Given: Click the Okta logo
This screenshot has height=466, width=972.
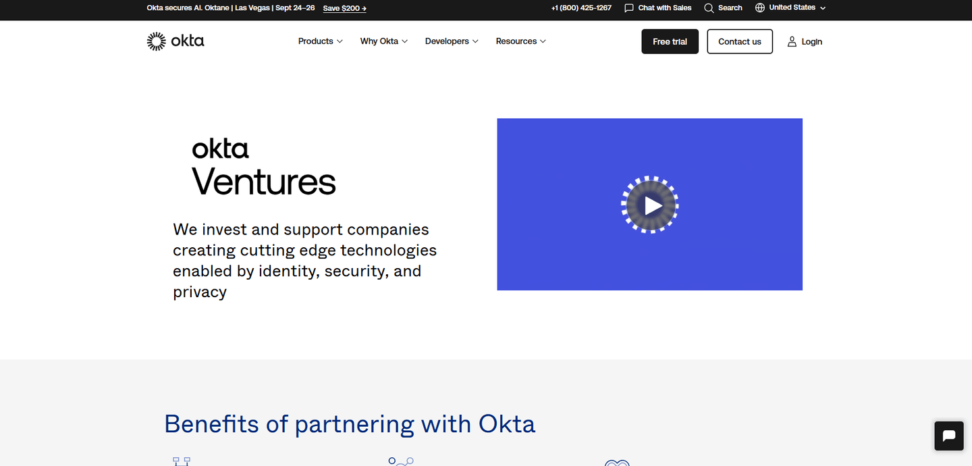Looking at the screenshot, I should (175, 41).
